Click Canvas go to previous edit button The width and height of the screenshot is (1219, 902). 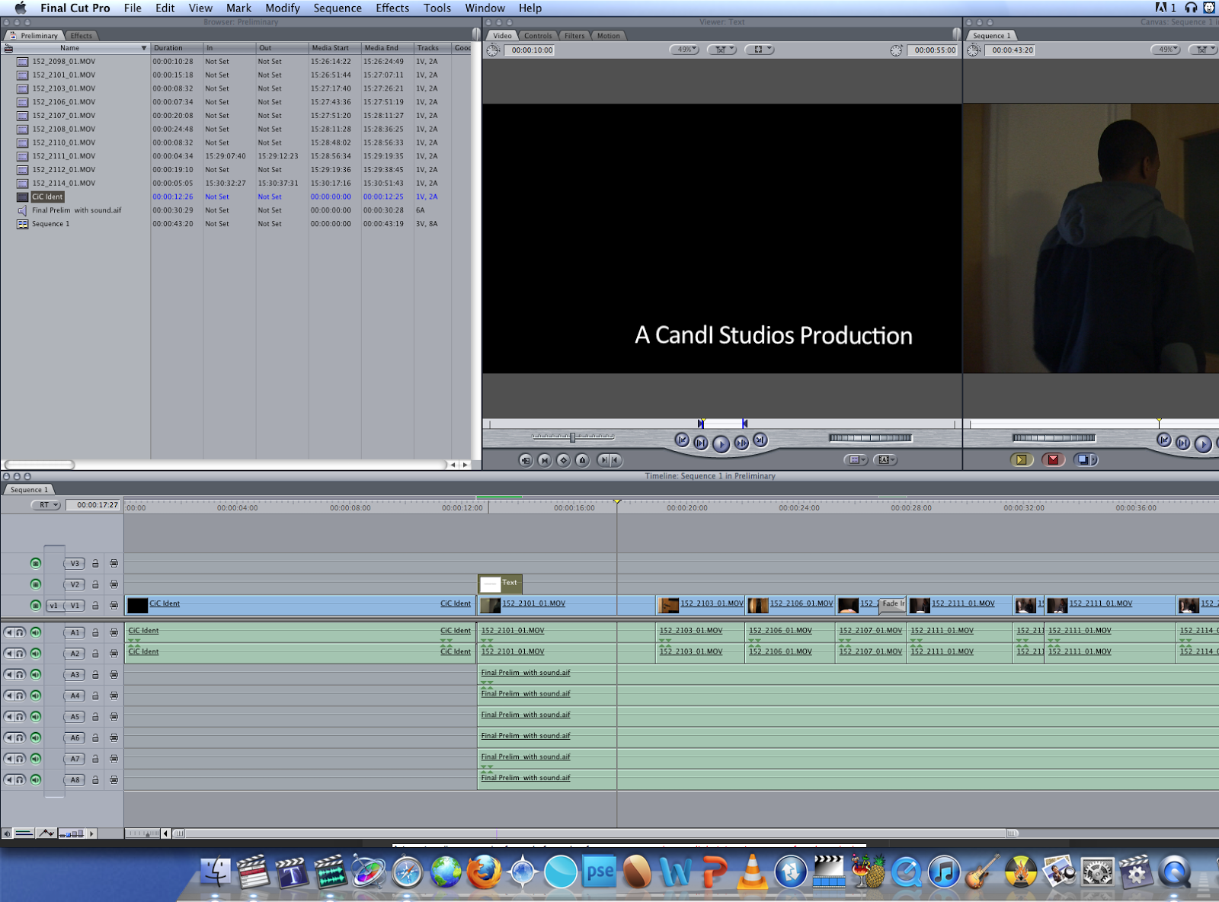coord(1163,440)
